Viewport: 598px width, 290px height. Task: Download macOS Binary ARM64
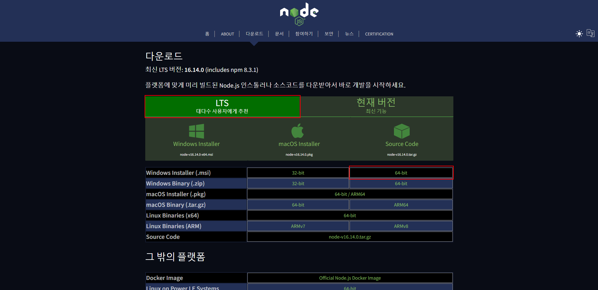coord(401,205)
